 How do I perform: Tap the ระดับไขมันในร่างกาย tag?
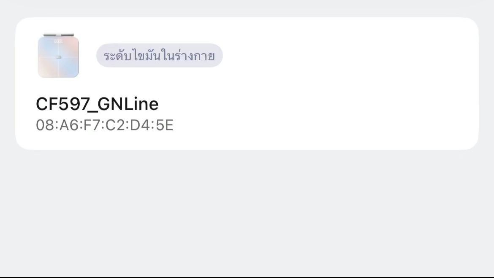point(159,56)
